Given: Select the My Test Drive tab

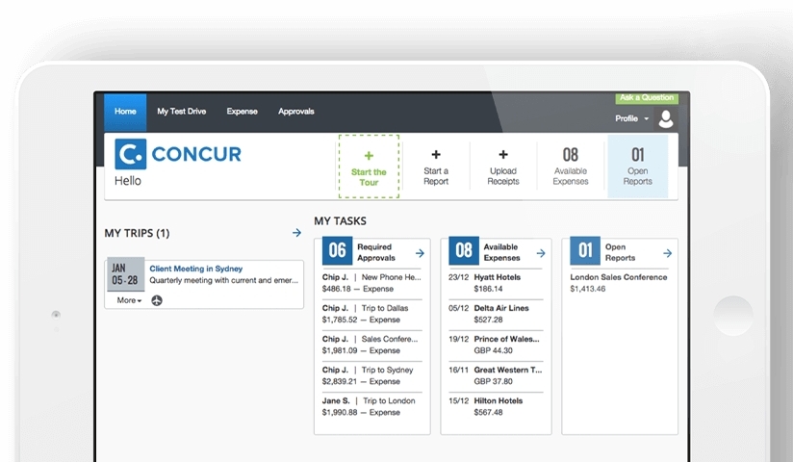Looking at the screenshot, I should coord(182,112).
